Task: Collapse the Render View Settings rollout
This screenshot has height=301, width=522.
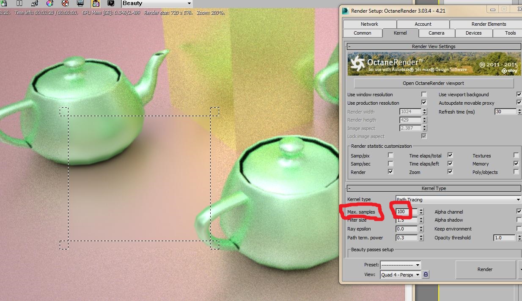Action: coord(434,46)
